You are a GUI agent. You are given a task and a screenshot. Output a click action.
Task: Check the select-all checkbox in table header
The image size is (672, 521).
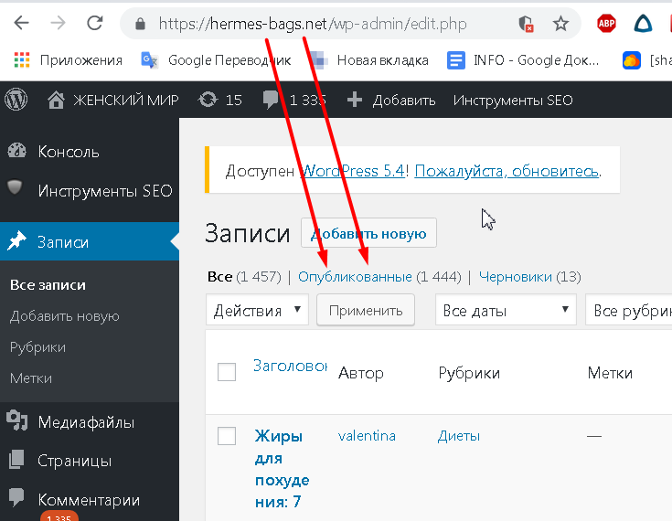click(227, 371)
